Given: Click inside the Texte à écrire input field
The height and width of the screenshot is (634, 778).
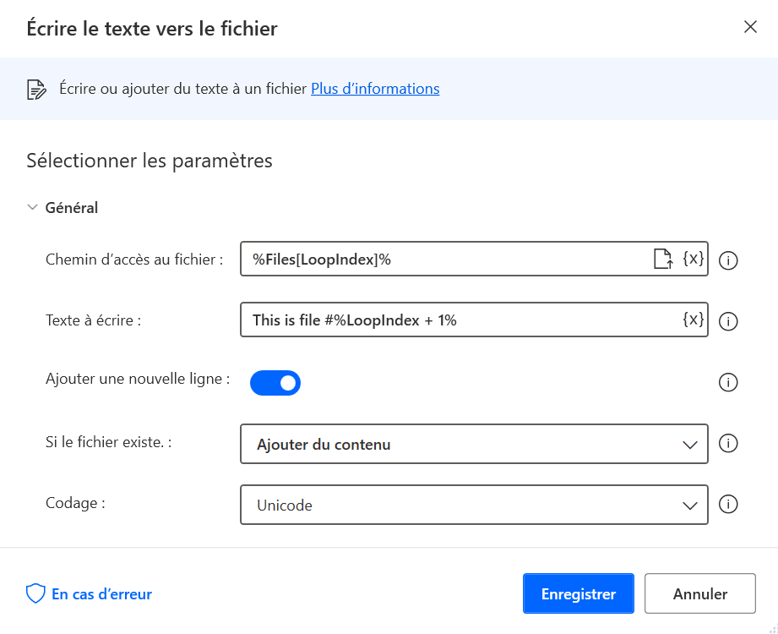Looking at the screenshot, I should tap(422, 320).
